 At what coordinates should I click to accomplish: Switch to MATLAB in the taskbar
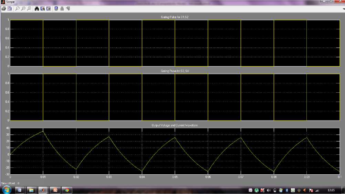(x=42, y=190)
